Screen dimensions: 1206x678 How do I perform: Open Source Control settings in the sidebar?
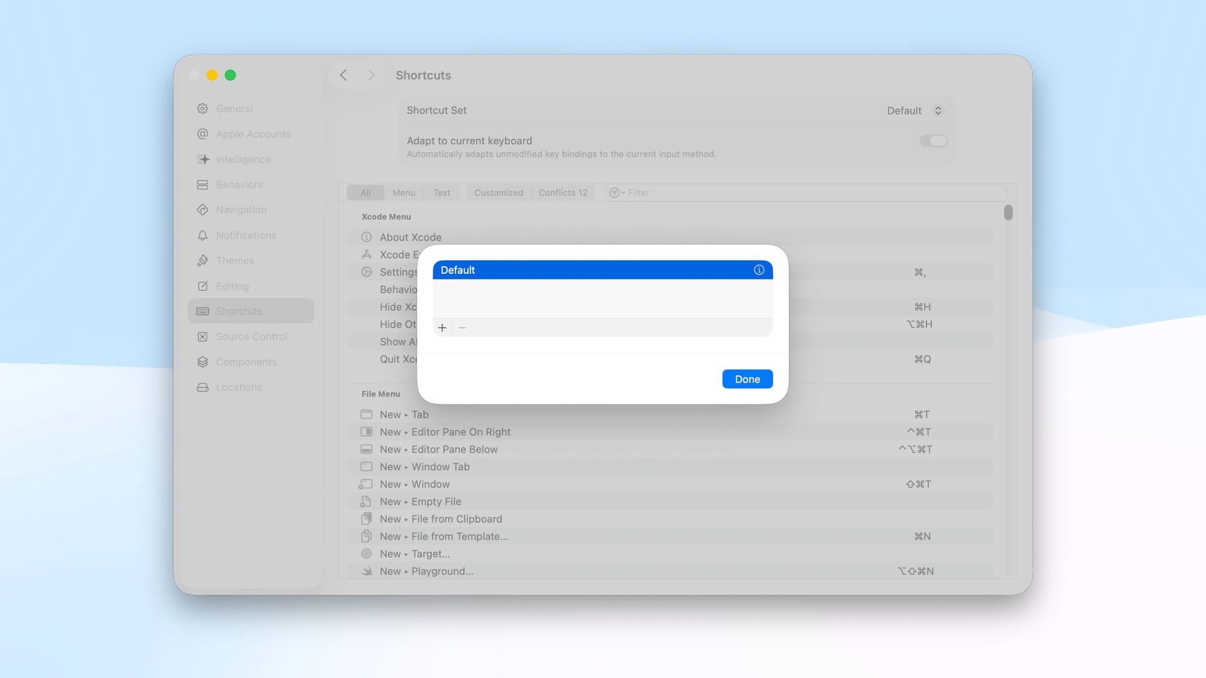(x=251, y=336)
